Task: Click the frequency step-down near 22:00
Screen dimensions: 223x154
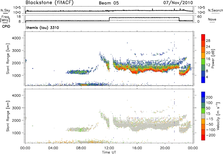Action: click(x=179, y=19)
